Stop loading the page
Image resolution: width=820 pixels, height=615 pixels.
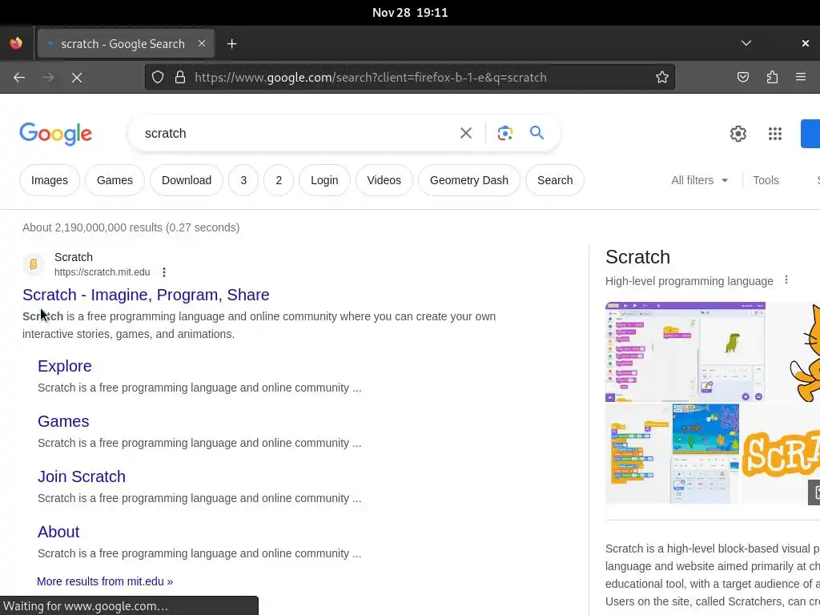coord(77,78)
